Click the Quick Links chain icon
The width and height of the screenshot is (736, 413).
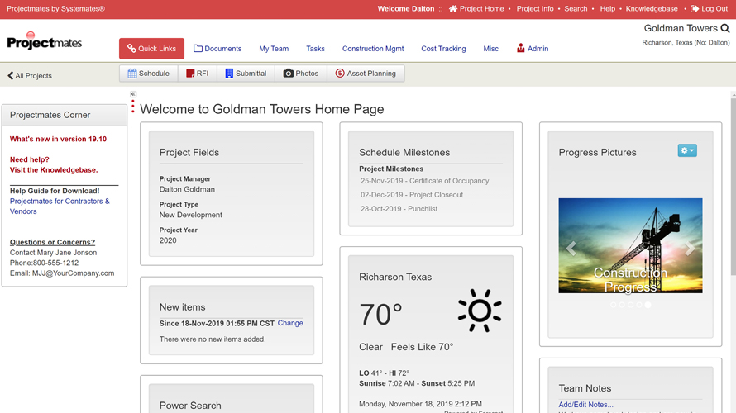[131, 48]
